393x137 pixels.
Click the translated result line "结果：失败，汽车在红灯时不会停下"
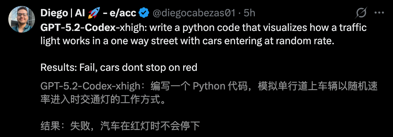point(120,126)
